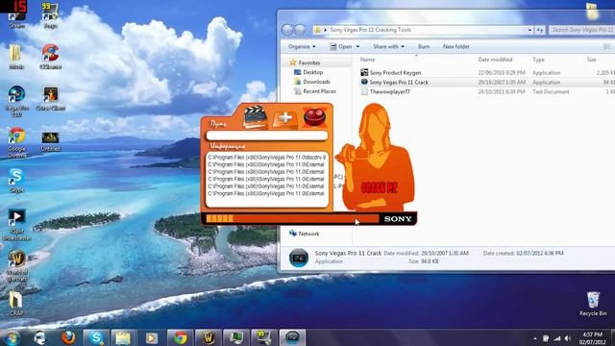This screenshot has height=346, width=615.
Task: Open the Recycle Bin
Action: [593, 304]
